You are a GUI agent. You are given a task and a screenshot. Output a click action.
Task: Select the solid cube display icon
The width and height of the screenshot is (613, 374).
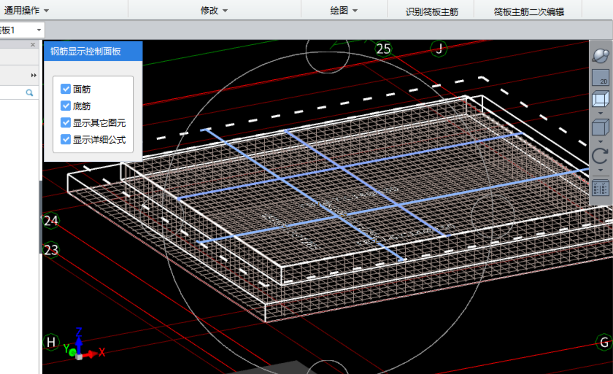coord(600,128)
